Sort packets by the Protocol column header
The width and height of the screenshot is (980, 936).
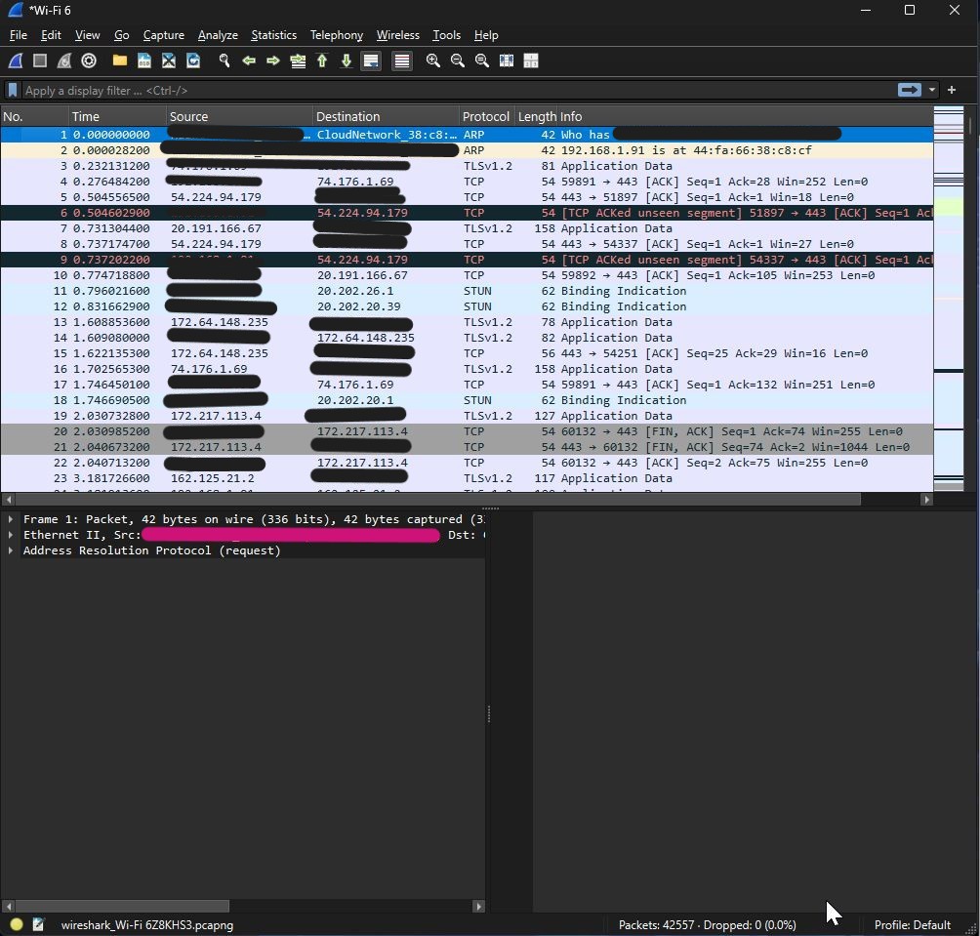pyautogui.click(x=486, y=117)
